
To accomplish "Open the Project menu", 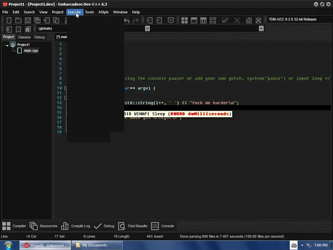I will point(58,12).
